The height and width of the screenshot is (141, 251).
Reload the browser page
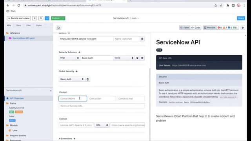(x=19, y=5)
